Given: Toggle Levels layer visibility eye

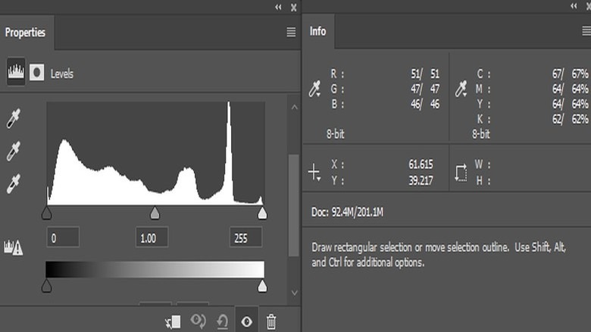Looking at the screenshot, I should tap(246, 321).
